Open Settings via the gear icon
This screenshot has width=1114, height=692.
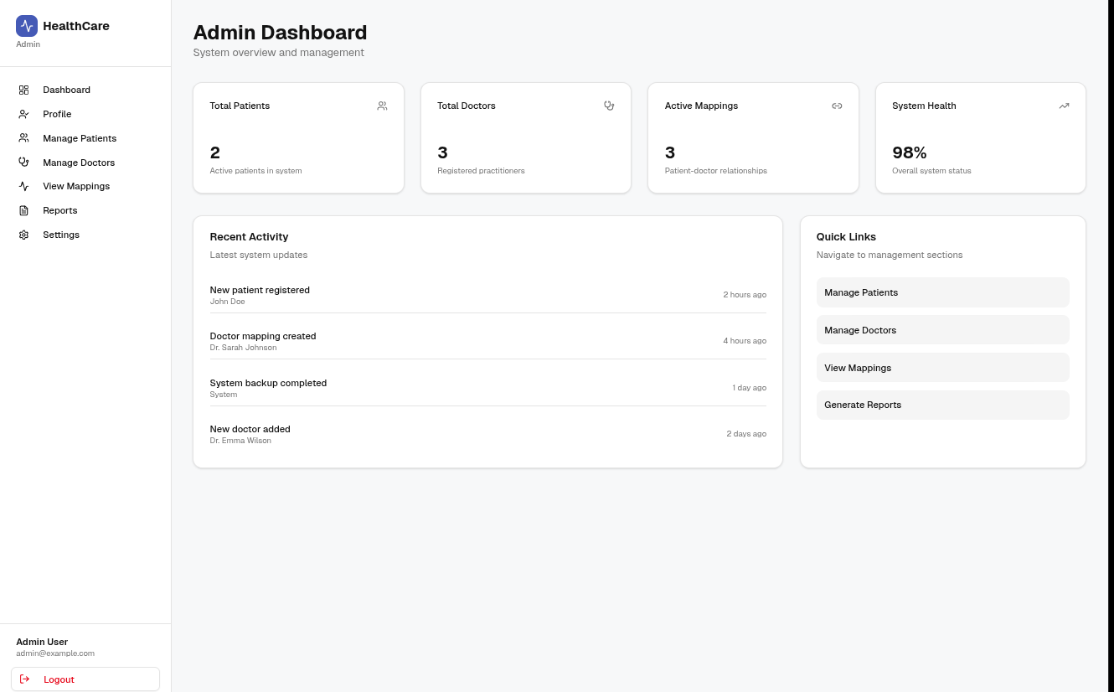coord(23,235)
